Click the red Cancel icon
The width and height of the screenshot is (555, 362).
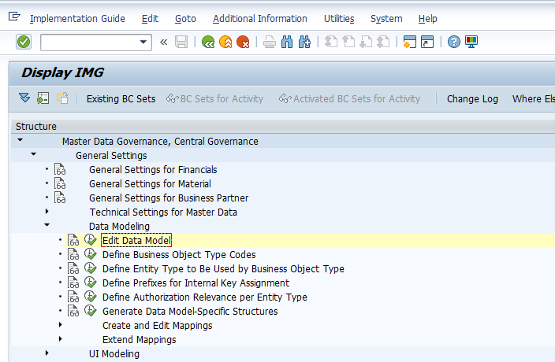click(x=243, y=42)
